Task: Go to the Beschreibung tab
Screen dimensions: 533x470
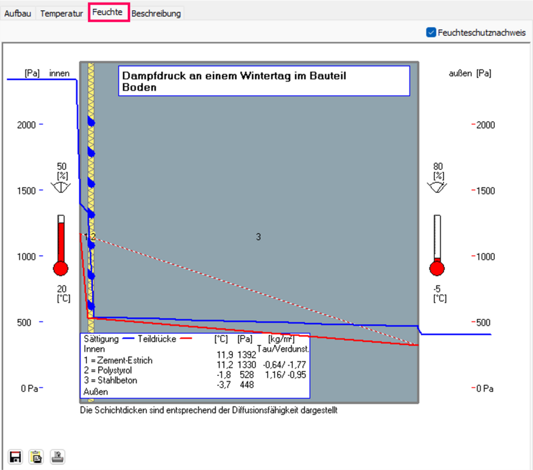Action: pyautogui.click(x=156, y=14)
